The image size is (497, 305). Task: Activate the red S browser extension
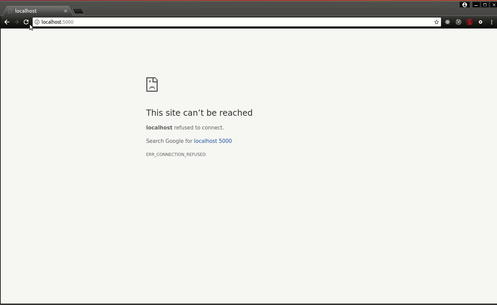(470, 22)
